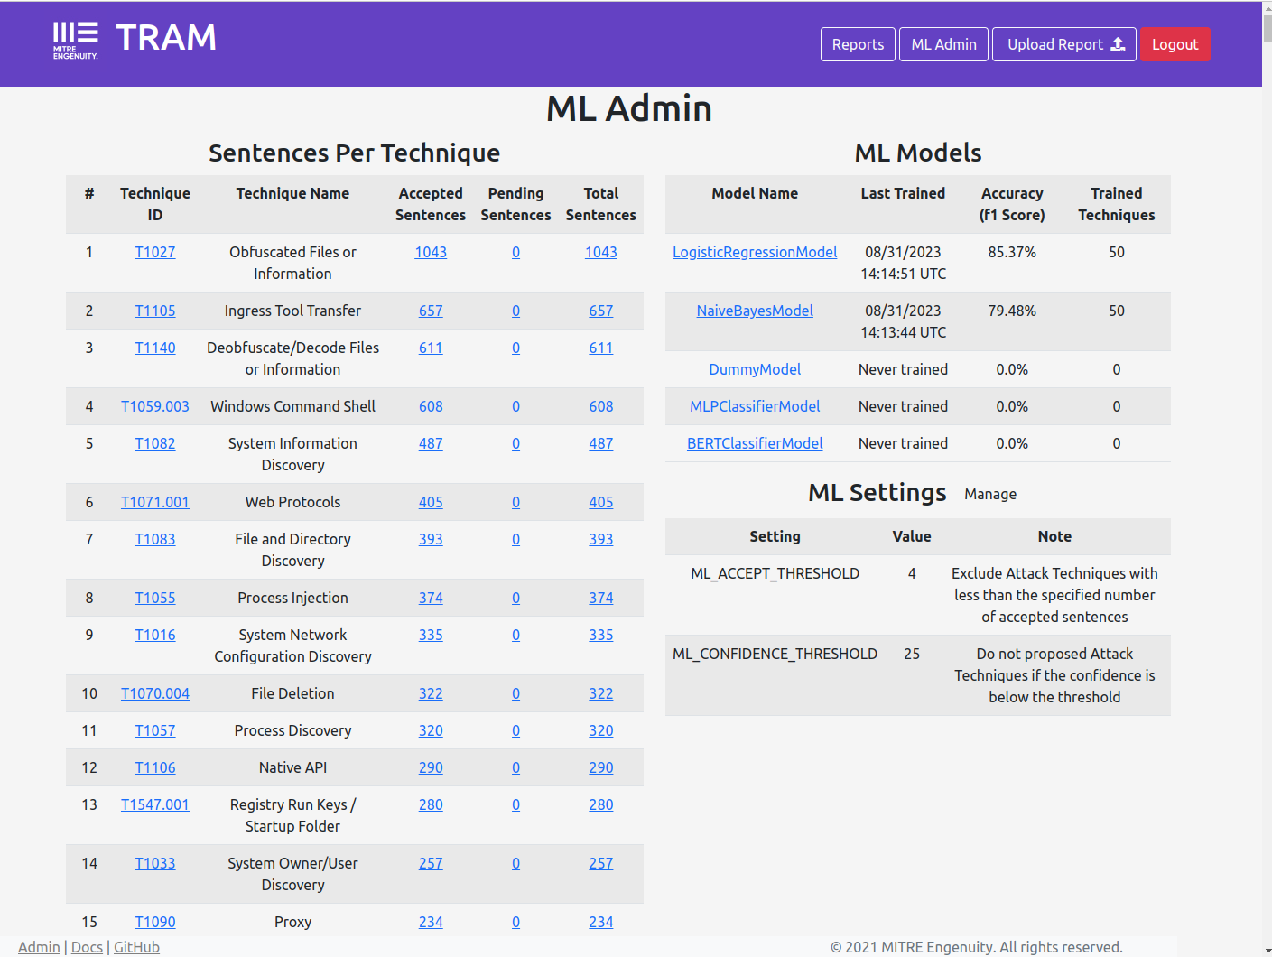View the 657 accepted sentences for T1105

click(x=431, y=311)
